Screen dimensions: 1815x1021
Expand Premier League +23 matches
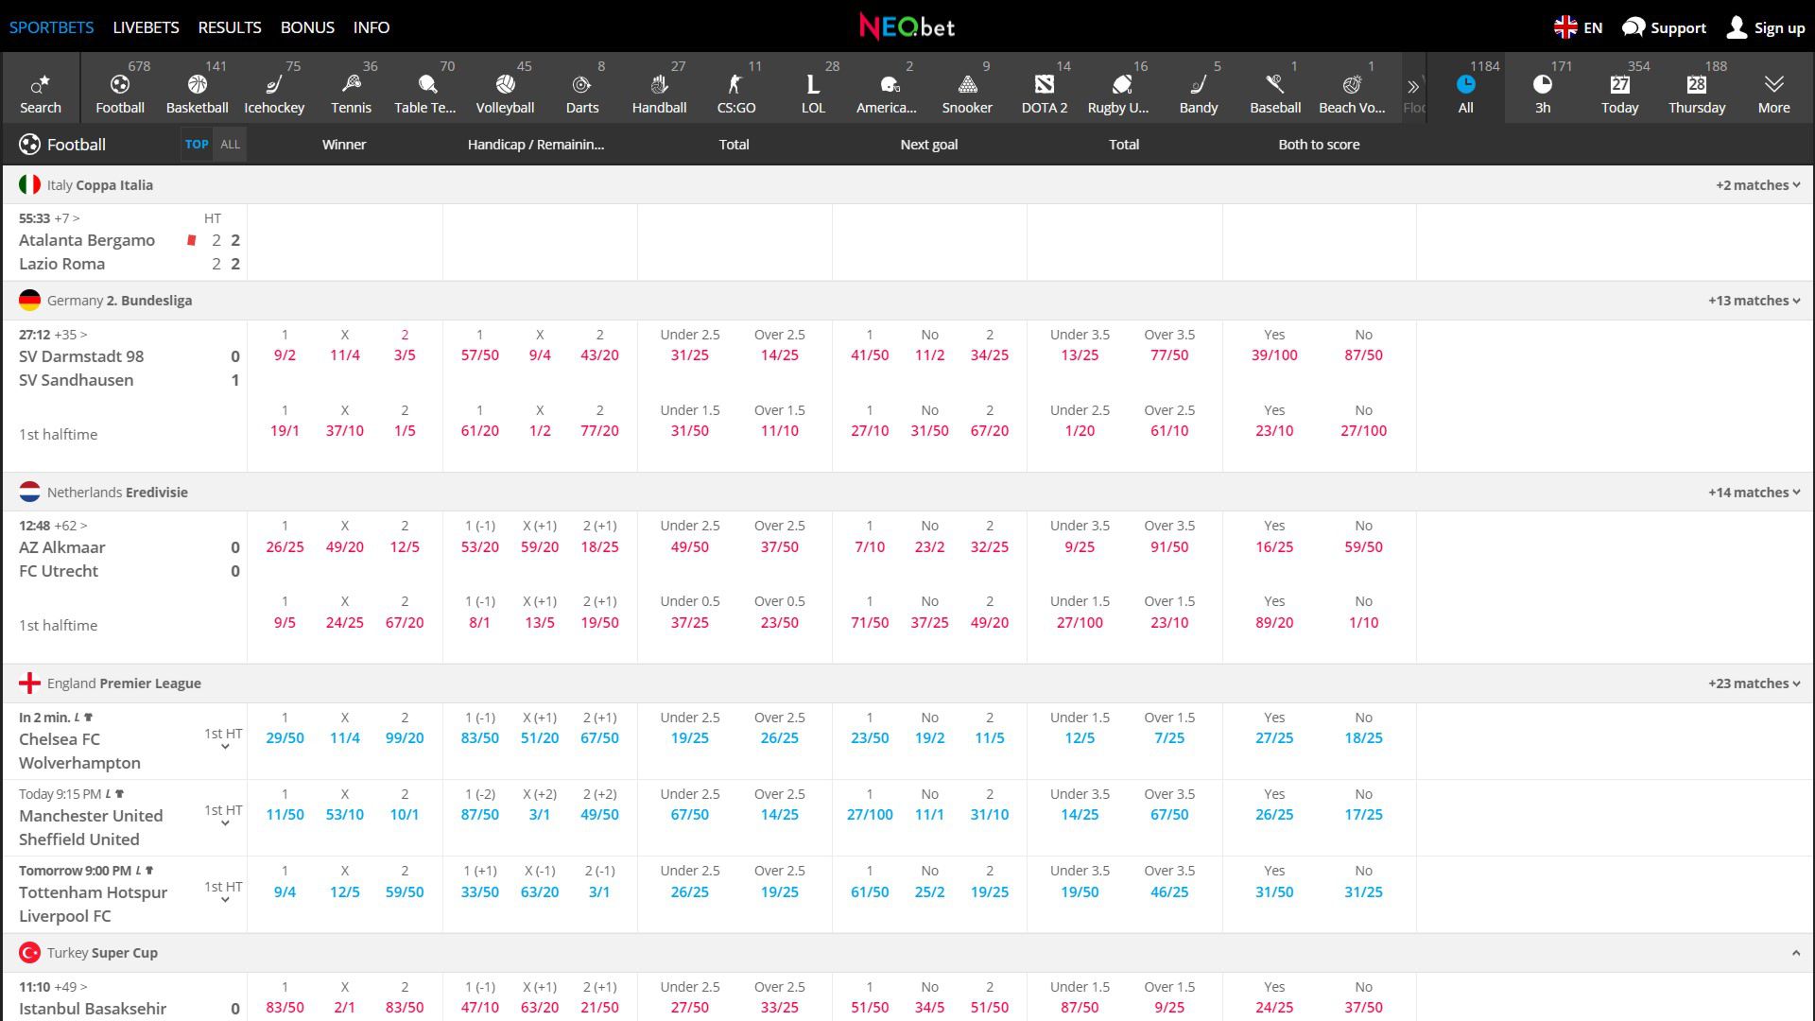click(1754, 684)
